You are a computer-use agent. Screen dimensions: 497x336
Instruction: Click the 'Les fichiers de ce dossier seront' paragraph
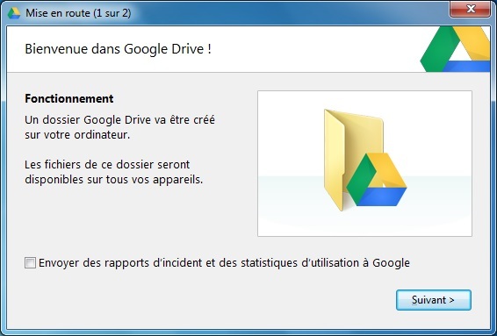click(x=107, y=165)
